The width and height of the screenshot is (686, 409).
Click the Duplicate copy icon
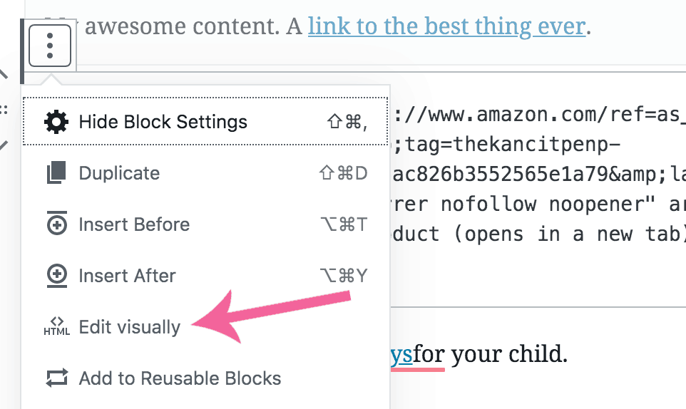click(56, 172)
